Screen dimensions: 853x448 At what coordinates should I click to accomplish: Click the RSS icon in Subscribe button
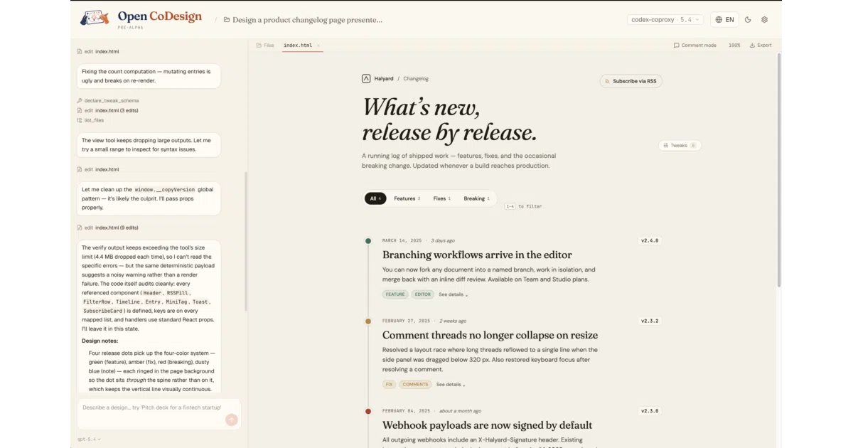pyautogui.click(x=606, y=81)
